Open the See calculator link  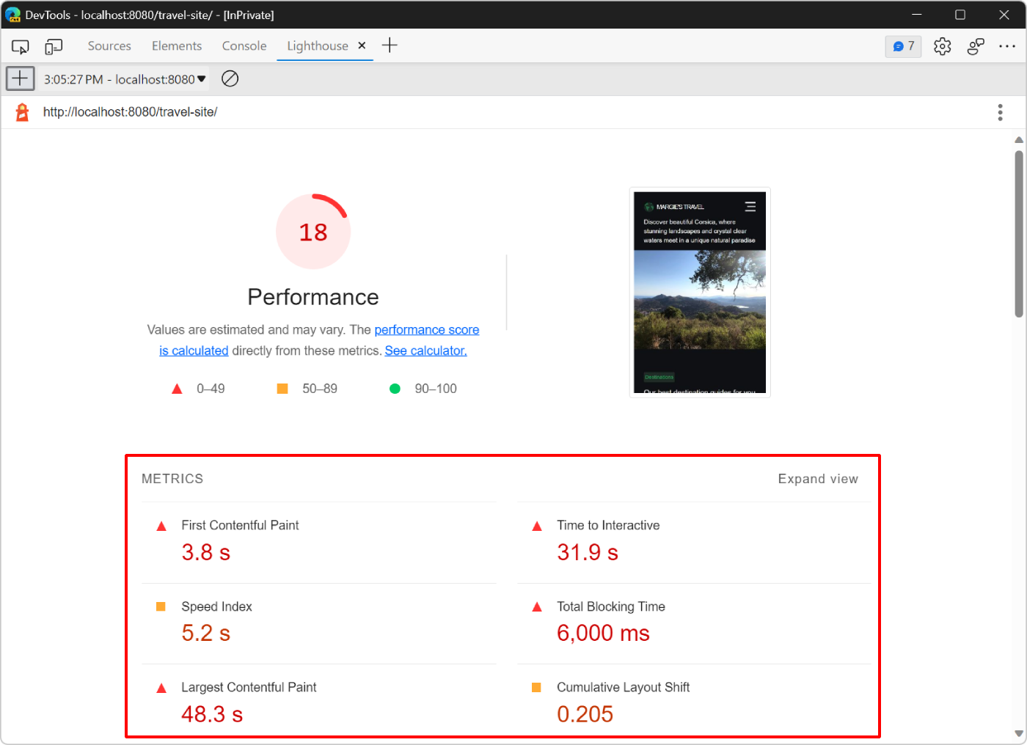pos(425,351)
